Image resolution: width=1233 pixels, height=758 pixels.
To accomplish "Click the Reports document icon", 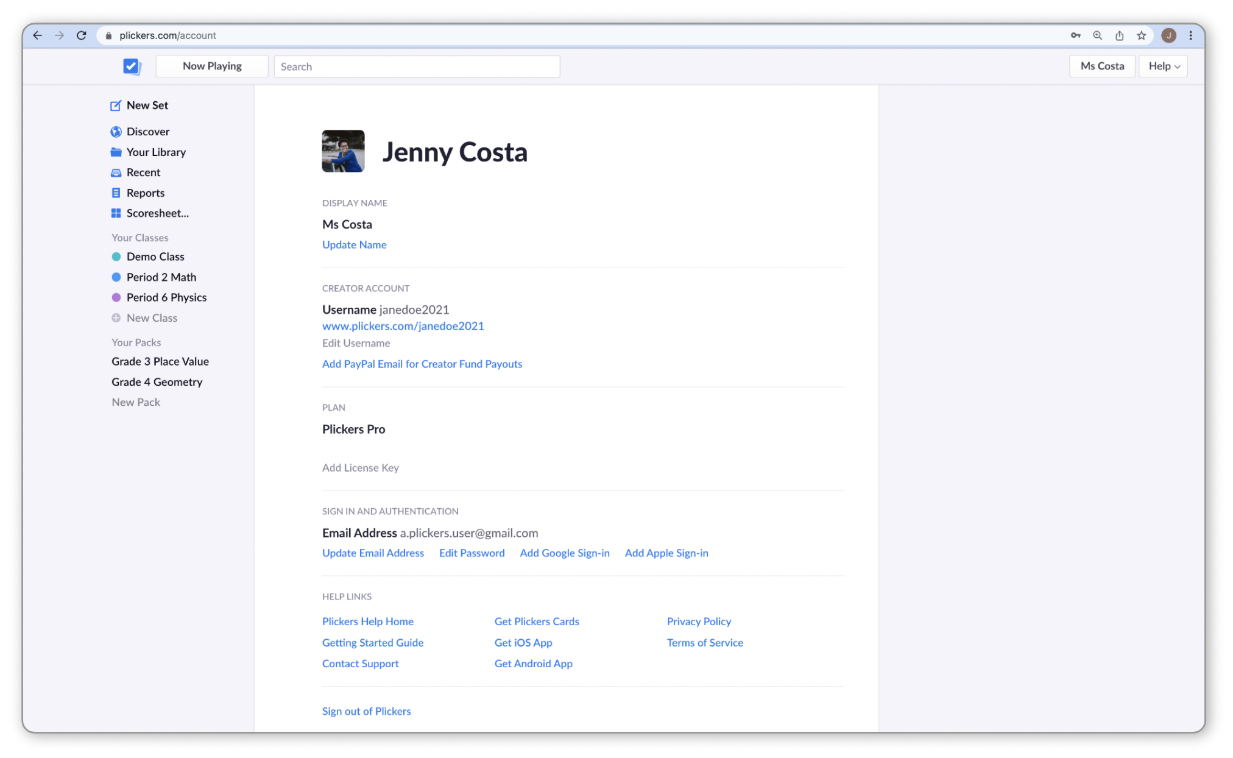I will pos(116,193).
